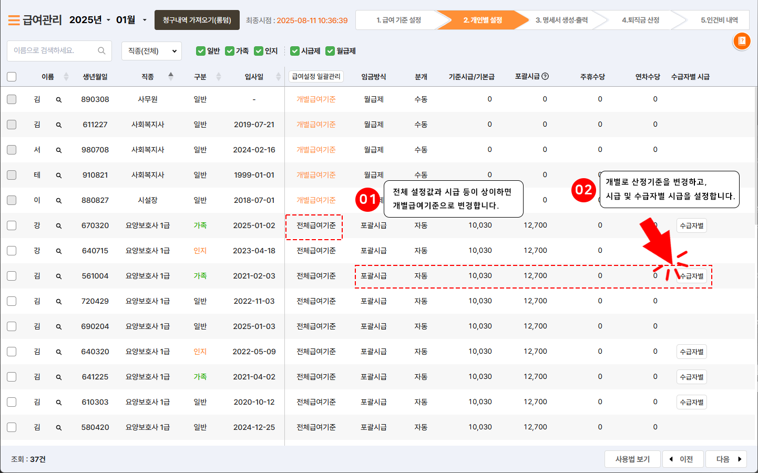Open the hamburger menu next to 급여관리

click(x=14, y=20)
